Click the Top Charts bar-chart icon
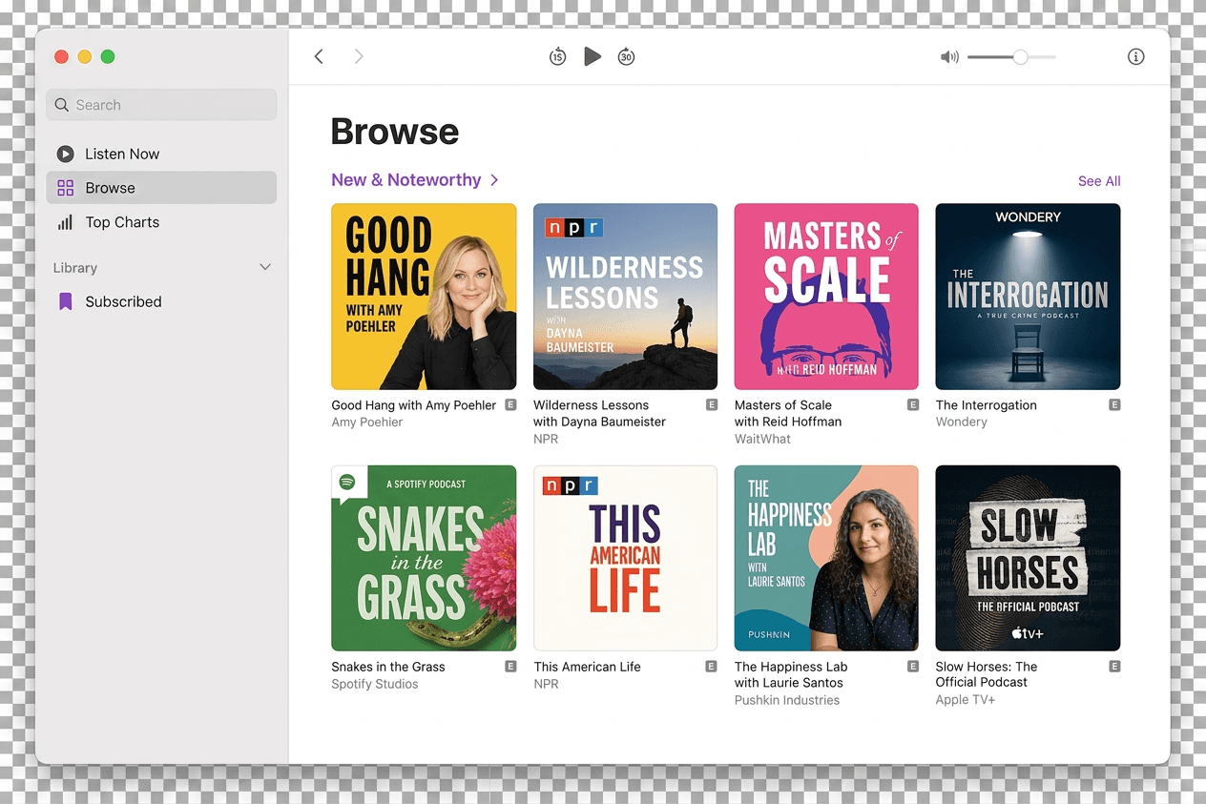The width and height of the screenshot is (1206, 804). click(x=65, y=222)
